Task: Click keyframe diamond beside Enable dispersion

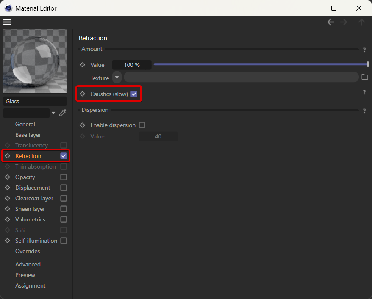Action: (83, 125)
